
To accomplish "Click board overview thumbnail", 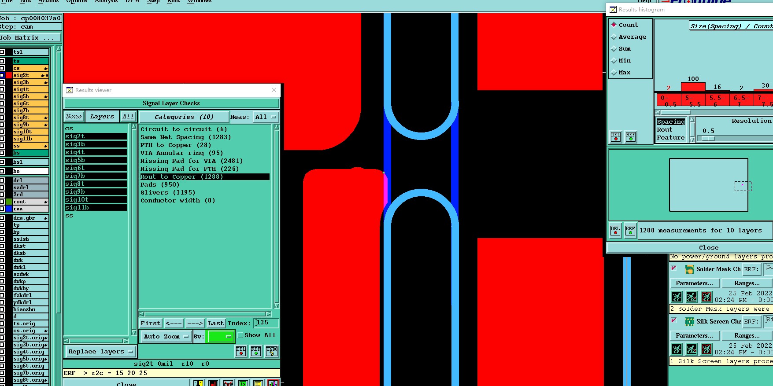I will pos(709,185).
